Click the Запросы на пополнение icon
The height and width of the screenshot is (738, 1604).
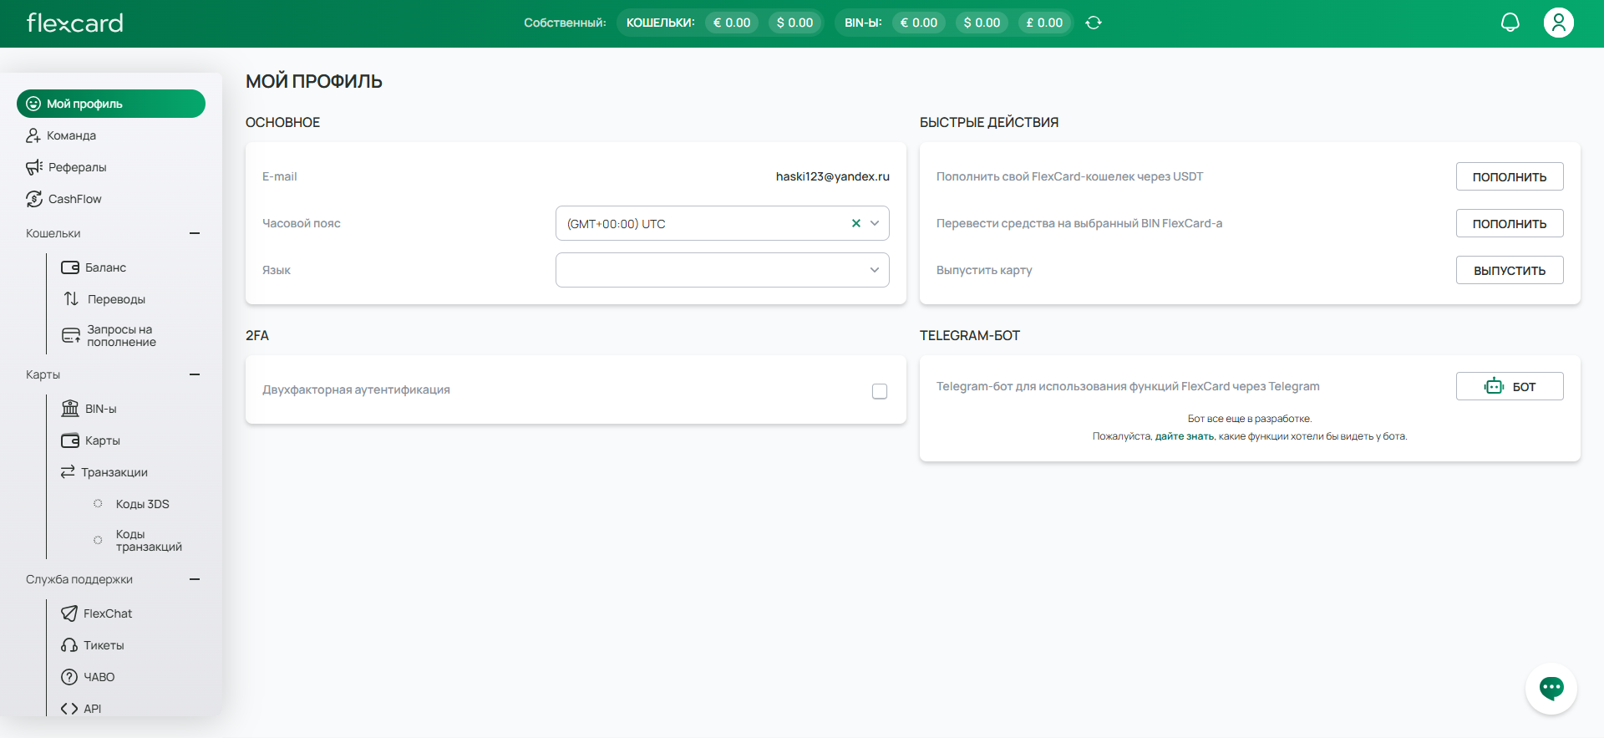point(71,336)
